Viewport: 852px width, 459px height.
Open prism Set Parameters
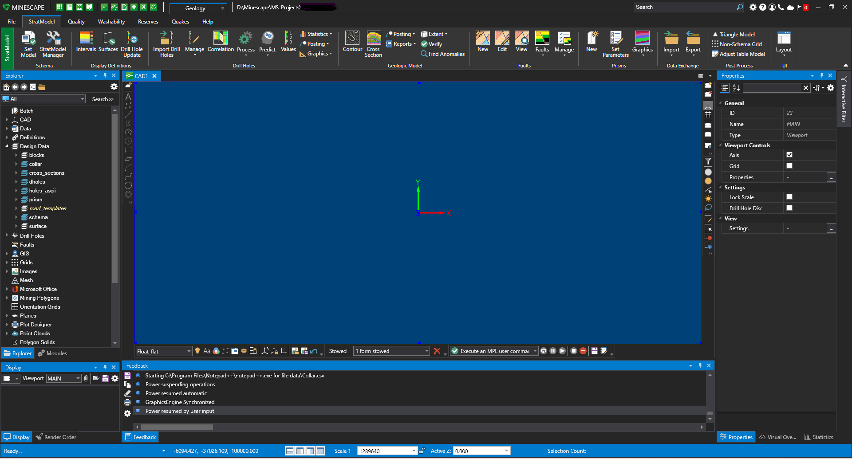click(x=615, y=44)
